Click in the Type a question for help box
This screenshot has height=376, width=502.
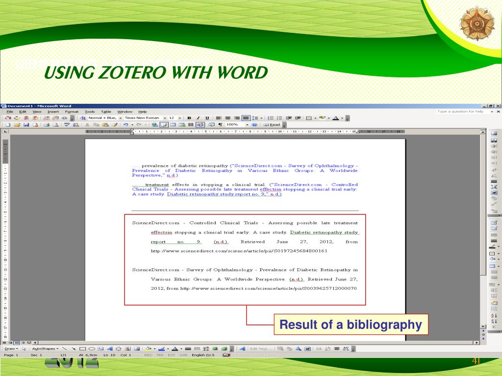463,111
